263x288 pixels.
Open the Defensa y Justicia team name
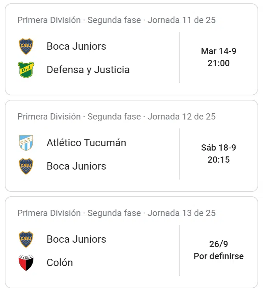[88, 70]
